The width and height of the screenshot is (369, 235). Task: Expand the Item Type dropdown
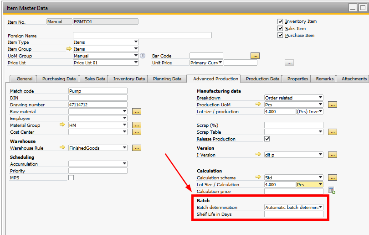136,42
